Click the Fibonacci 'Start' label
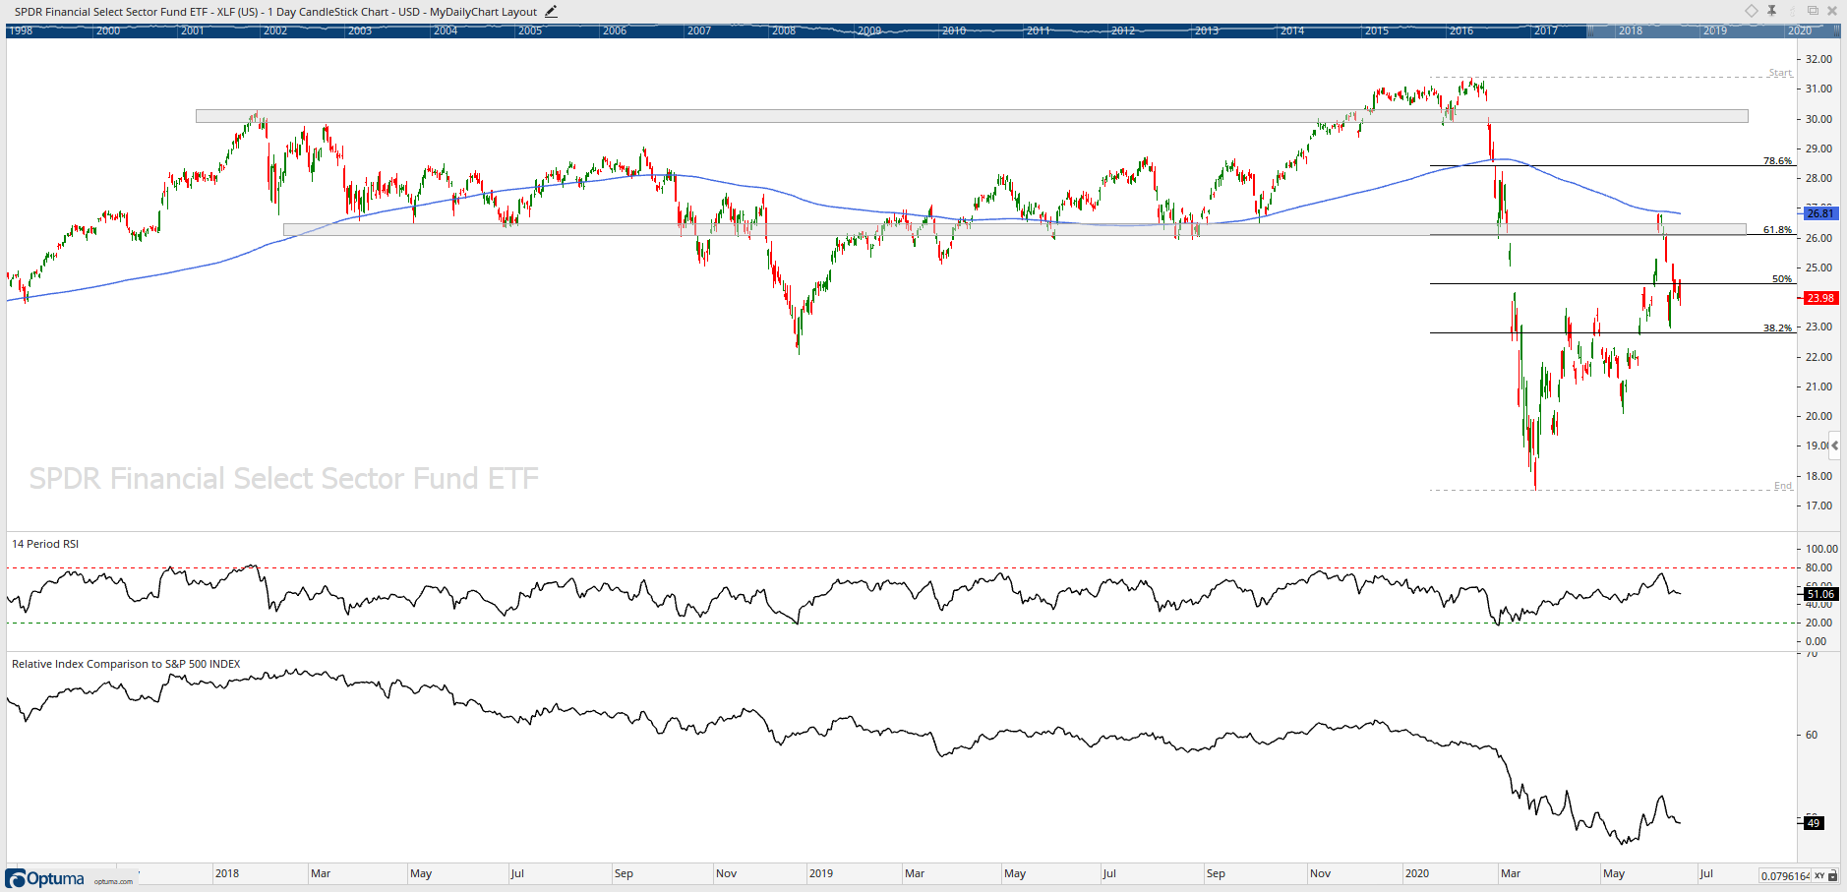1847x892 pixels. click(x=1780, y=73)
